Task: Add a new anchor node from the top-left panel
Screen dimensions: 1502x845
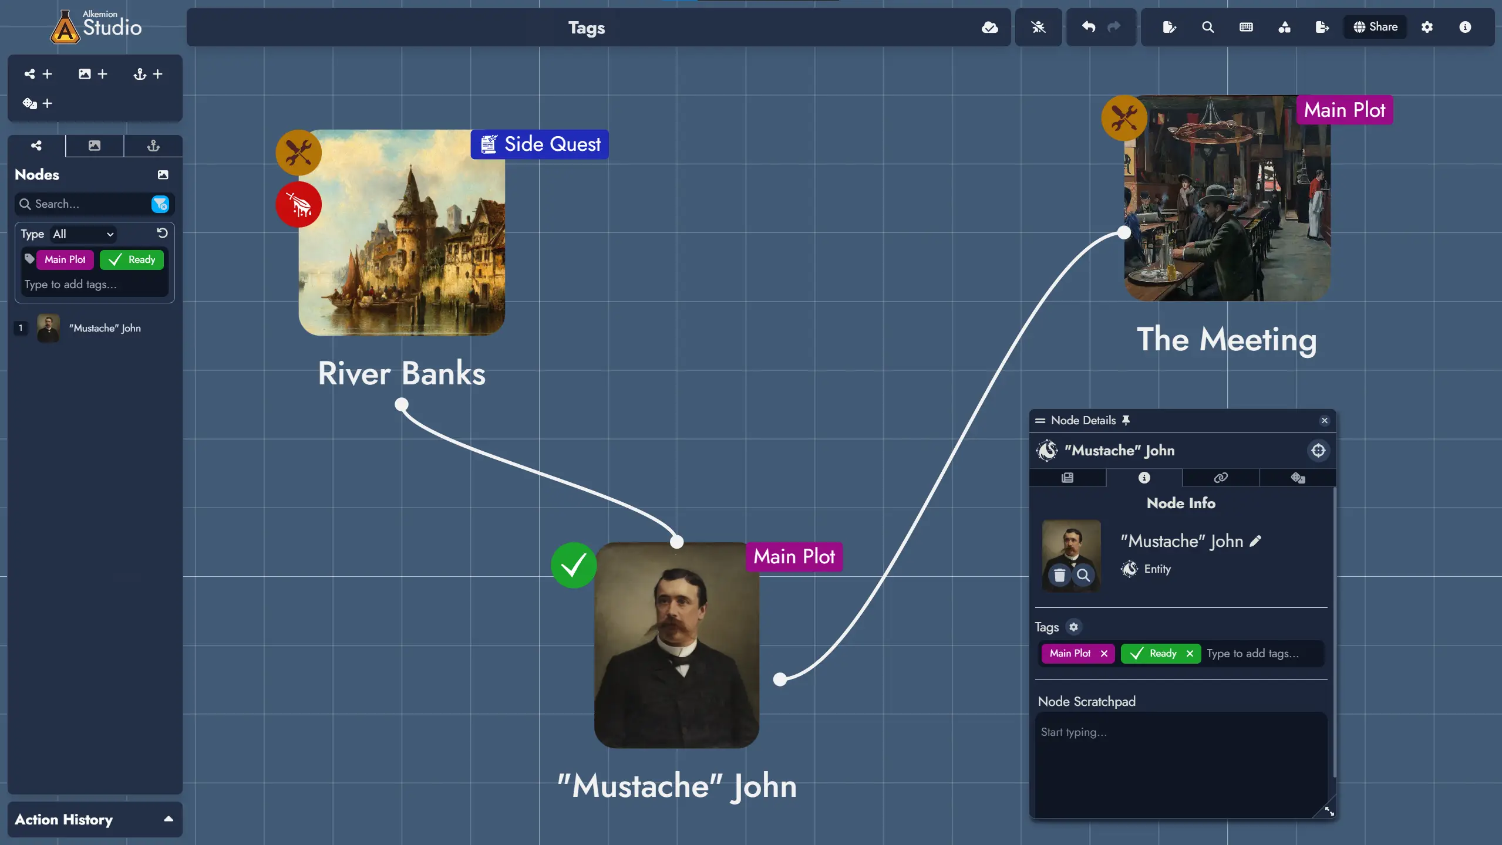Action: [x=157, y=74]
